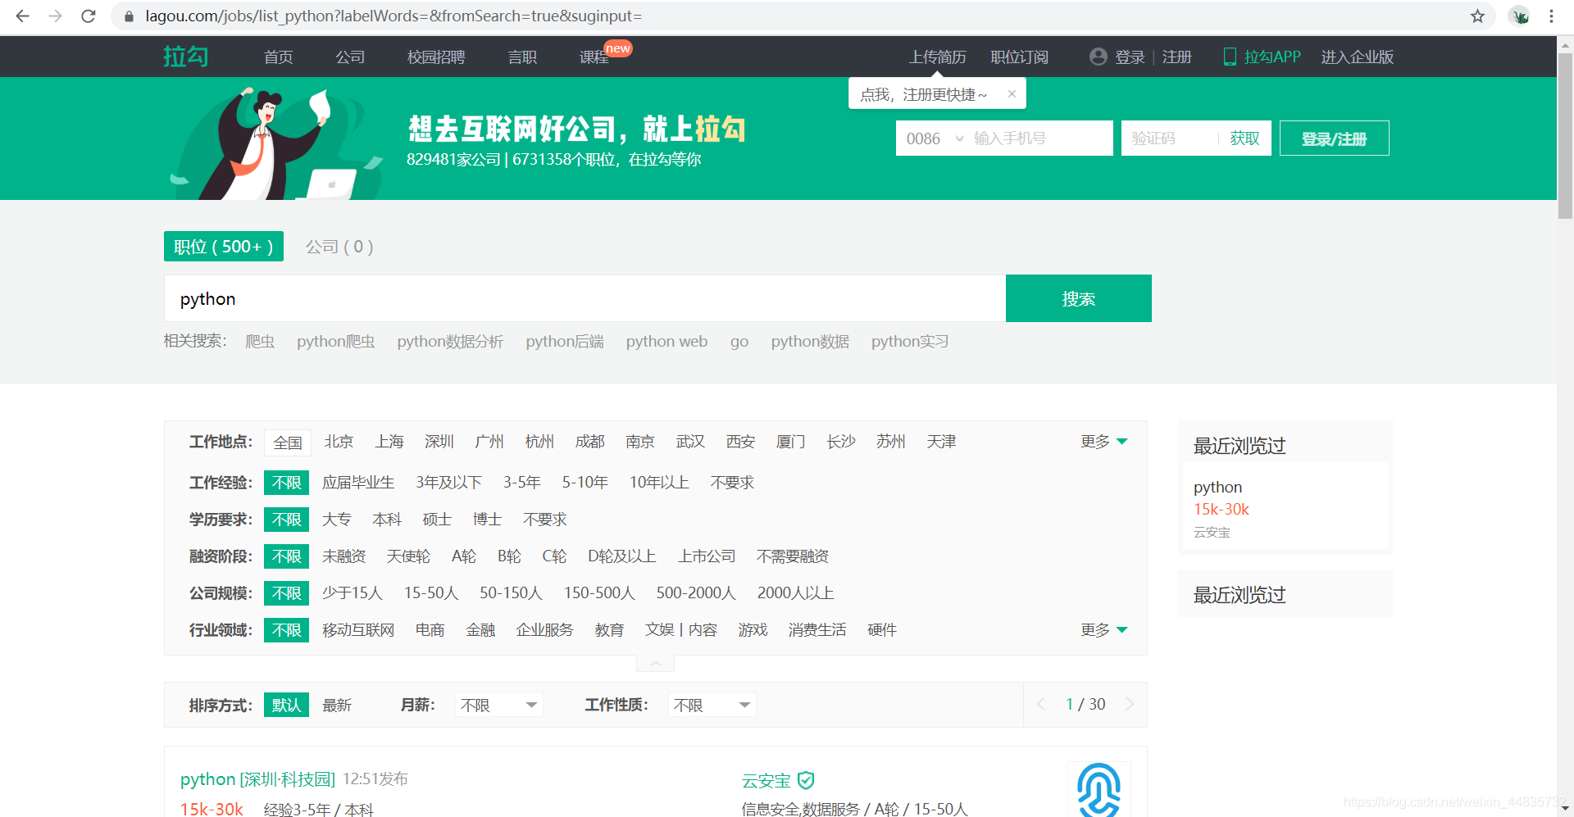The width and height of the screenshot is (1574, 817).
Task: Click related search python实习
Action: pos(910,342)
